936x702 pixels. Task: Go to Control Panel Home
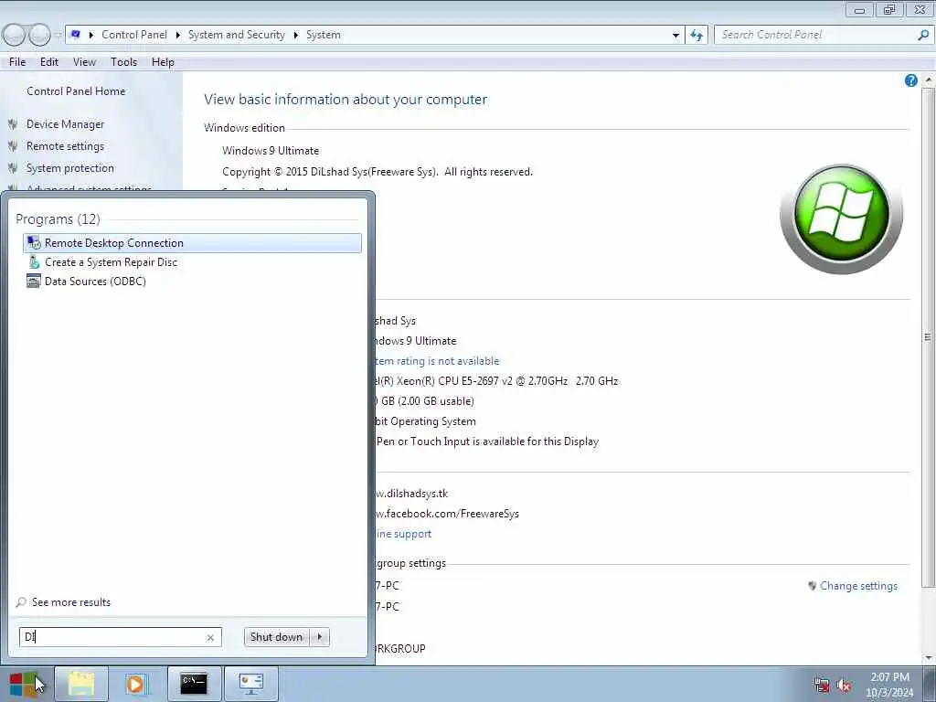click(76, 91)
